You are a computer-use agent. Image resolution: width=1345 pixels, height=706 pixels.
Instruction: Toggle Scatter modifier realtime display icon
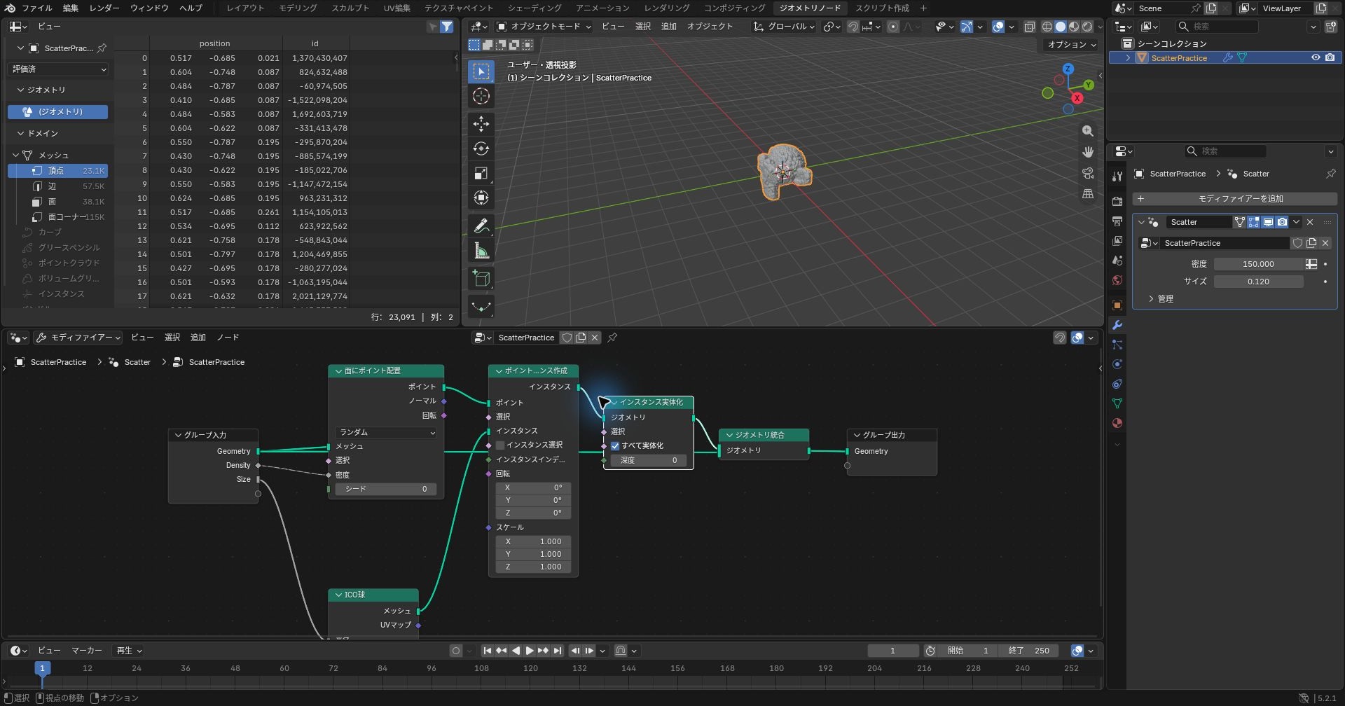1268,222
